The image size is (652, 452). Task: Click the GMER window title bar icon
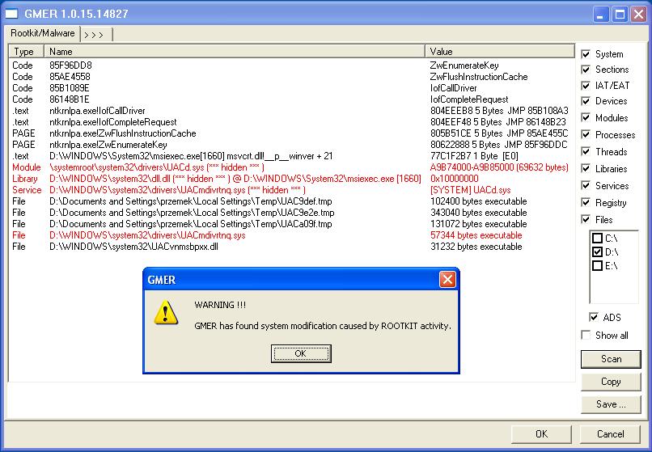pyautogui.click(x=11, y=14)
